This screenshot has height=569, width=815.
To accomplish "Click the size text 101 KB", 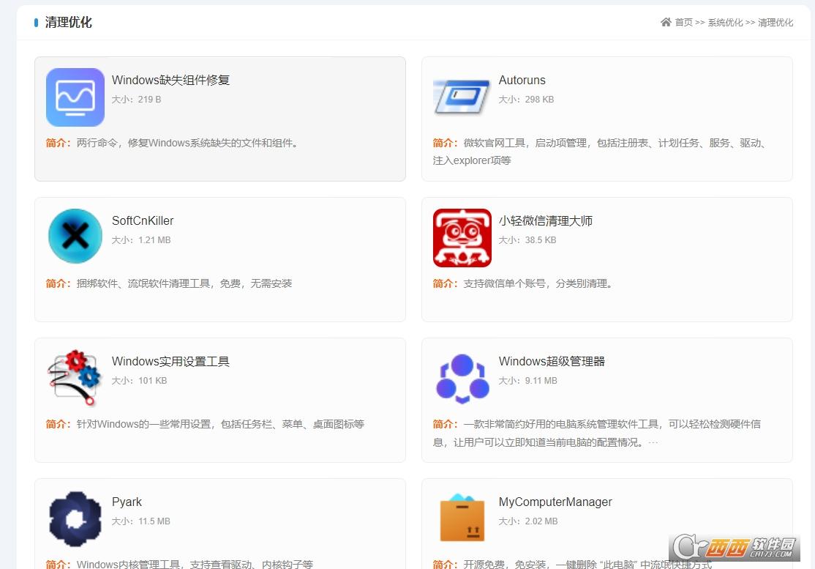I will (x=152, y=381).
